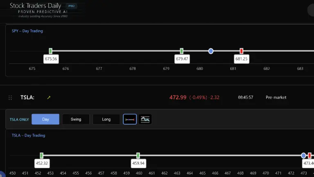Click the green SPY marker above 679.47
The height and width of the screenshot is (177, 314).
tap(182, 51)
